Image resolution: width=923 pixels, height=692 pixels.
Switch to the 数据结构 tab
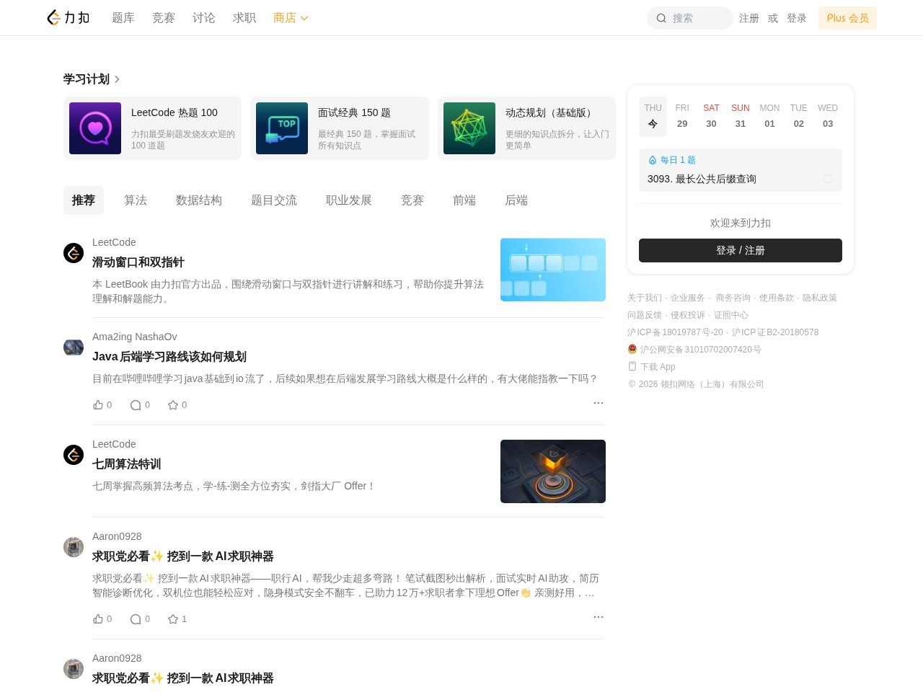click(199, 200)
